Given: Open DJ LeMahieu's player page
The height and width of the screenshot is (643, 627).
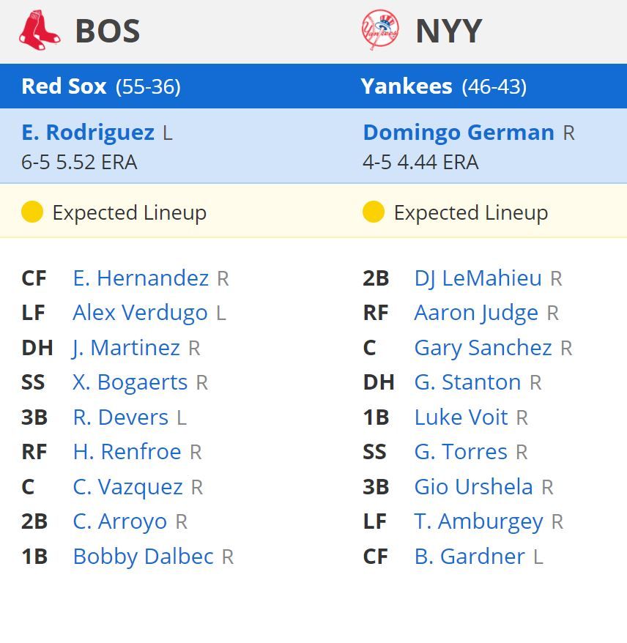Looking at the screenshot, I should point(478,278).
